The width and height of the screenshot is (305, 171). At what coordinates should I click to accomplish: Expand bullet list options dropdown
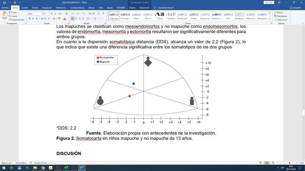(x=75, y=14)
